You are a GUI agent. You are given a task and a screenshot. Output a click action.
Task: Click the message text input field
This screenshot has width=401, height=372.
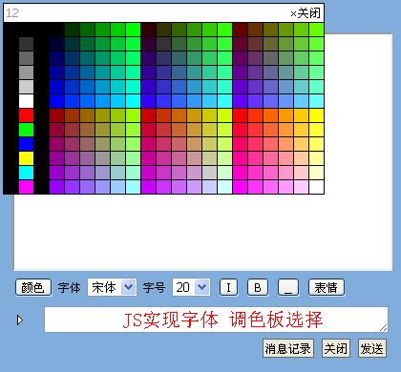point(216,320)
